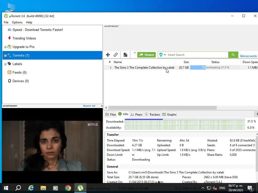258x193 pixels.
Task: Click the muted volume tray icon
Action: click(215, 188)
